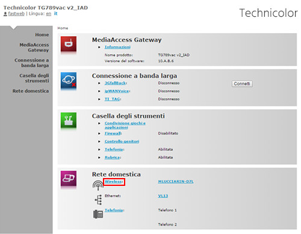Click the wireless antenna icon
The height and width of the screenshot is (234, 301).
pyautogui.click(x=98, y=185)
